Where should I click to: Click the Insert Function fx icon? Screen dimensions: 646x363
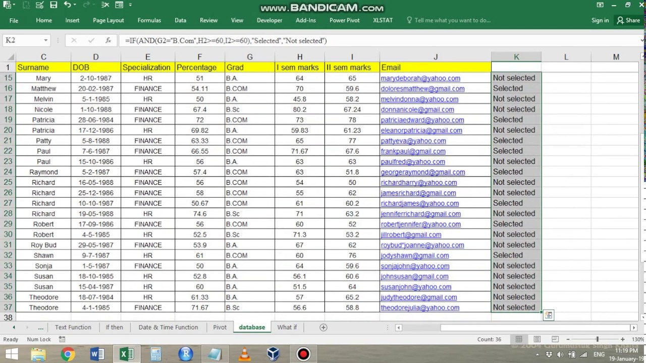[x=108, y=40]
